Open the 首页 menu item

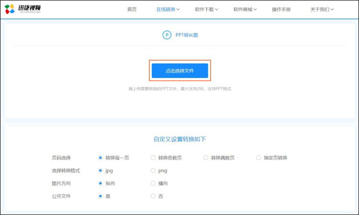click(132, 10)
